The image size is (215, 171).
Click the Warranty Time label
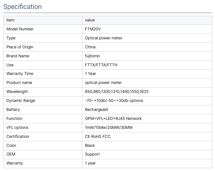pyautogui.click(x=20, y=74)
